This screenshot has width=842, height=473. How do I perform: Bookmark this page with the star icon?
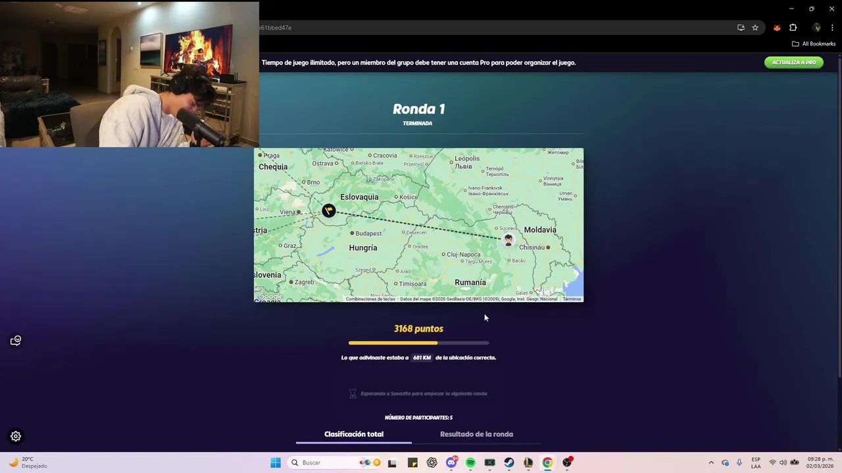click(x=755, y=28)
